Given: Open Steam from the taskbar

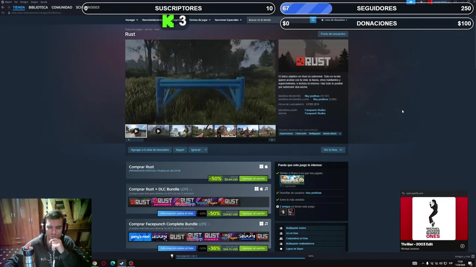Looking at the screenshot, I should [122, 263].
